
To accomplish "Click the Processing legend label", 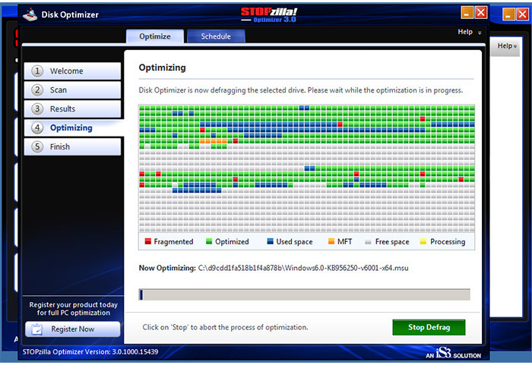I will pos(448,241).
